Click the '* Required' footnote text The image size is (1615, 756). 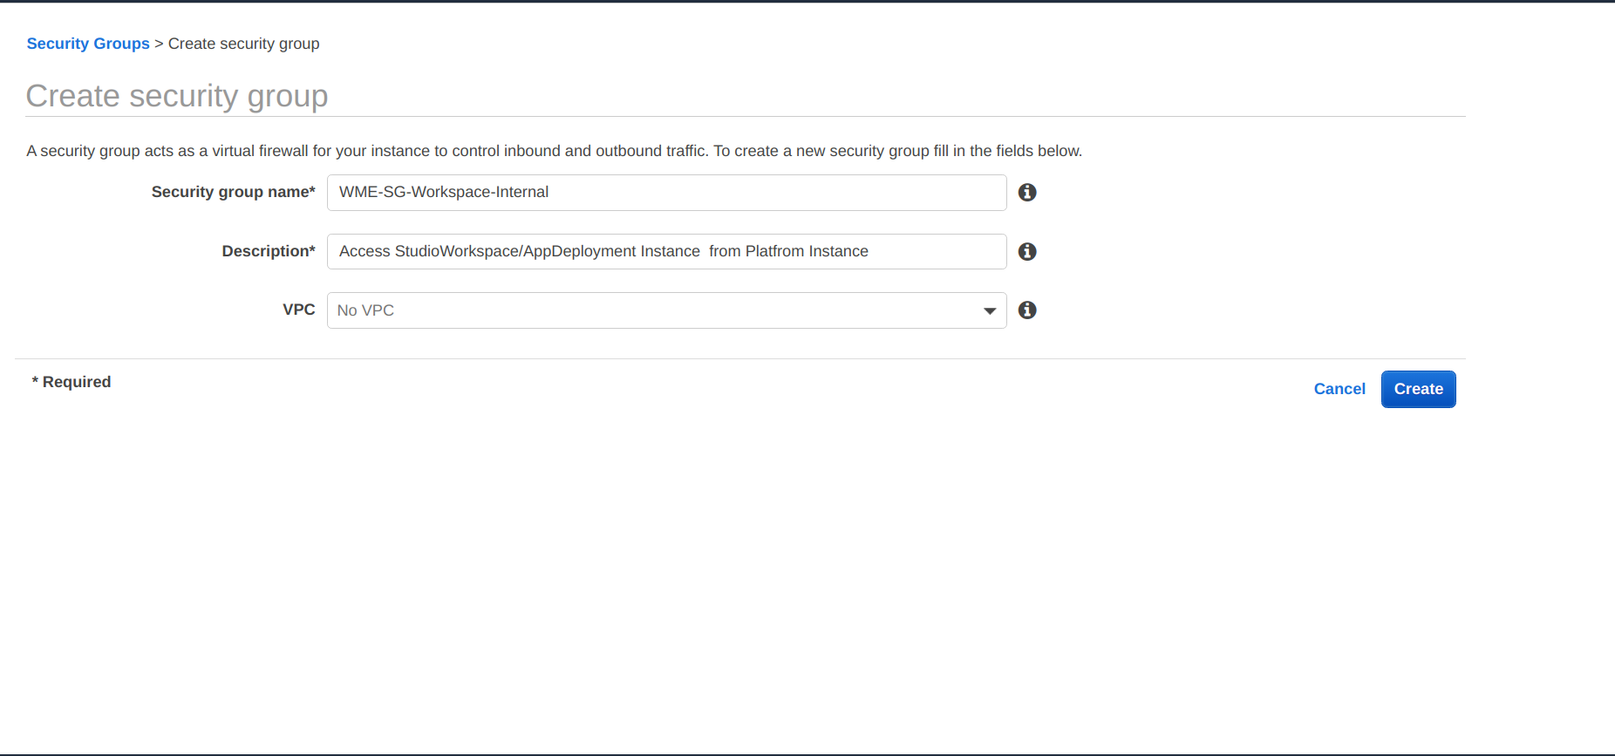pos(72,382)
